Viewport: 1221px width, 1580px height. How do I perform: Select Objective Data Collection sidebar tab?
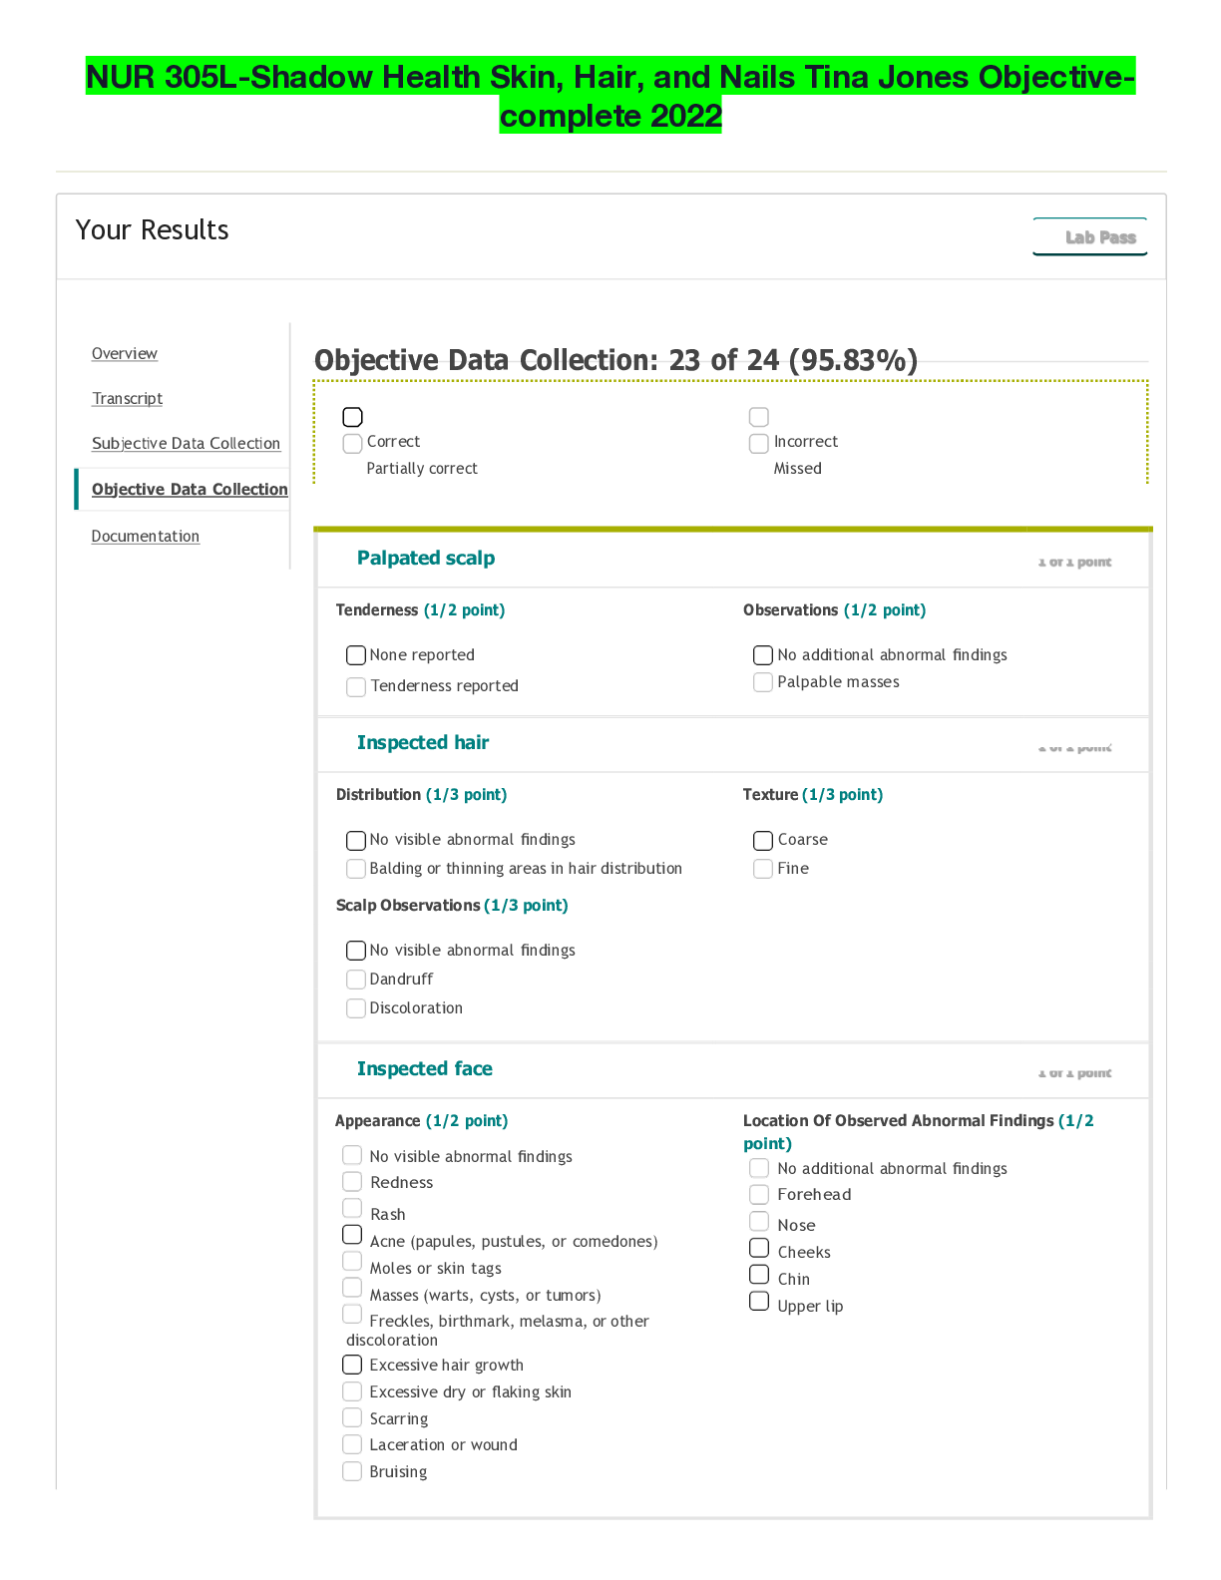pos(190,489)
